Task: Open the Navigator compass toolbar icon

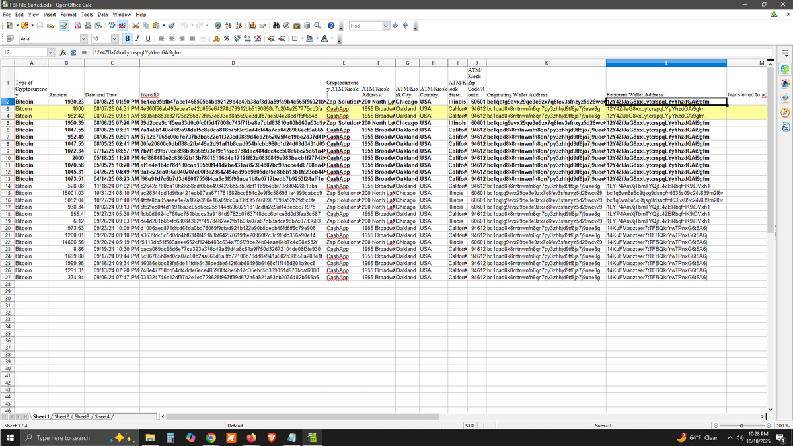Action: click(286, 26)
